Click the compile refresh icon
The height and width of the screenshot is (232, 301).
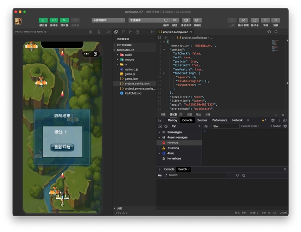(x=166, y=20)
